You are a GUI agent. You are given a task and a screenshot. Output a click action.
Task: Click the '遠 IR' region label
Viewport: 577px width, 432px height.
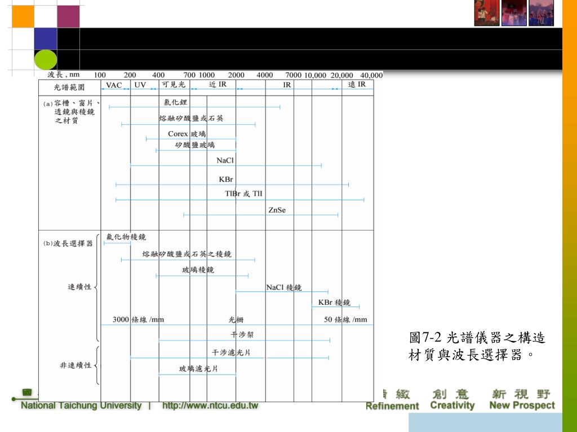357,84
